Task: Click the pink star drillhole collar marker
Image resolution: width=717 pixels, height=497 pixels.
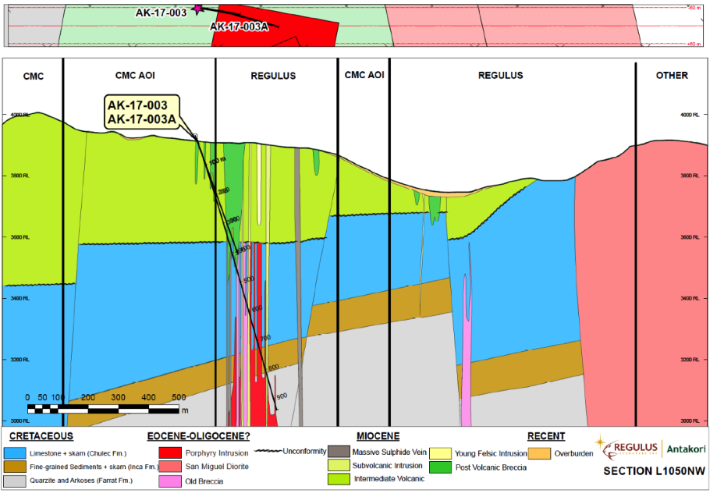Action: pos(197,9)
